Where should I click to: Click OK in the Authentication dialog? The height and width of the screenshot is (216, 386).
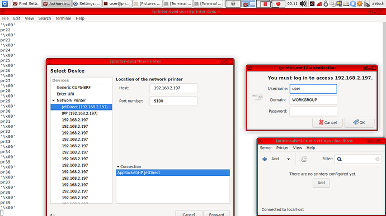(359, 122)
